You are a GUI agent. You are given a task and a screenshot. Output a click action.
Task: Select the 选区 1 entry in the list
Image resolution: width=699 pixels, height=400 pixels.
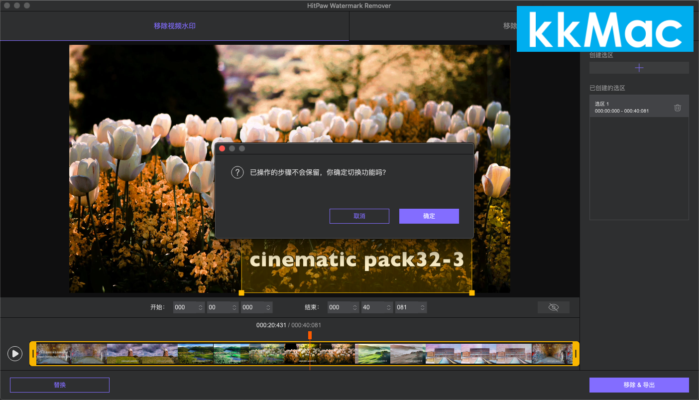[x=639, y=107]
